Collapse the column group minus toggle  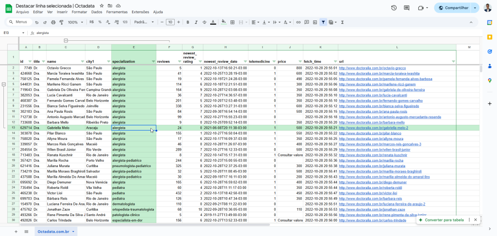[66, 41]
